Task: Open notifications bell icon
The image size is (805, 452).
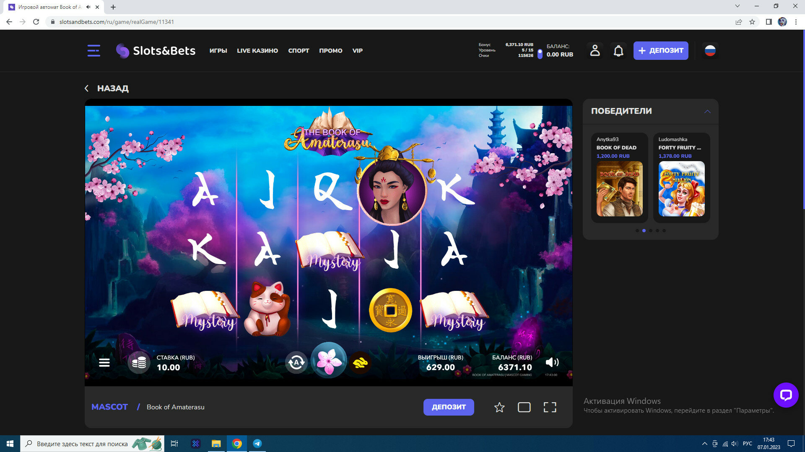Action: point(618,51)
